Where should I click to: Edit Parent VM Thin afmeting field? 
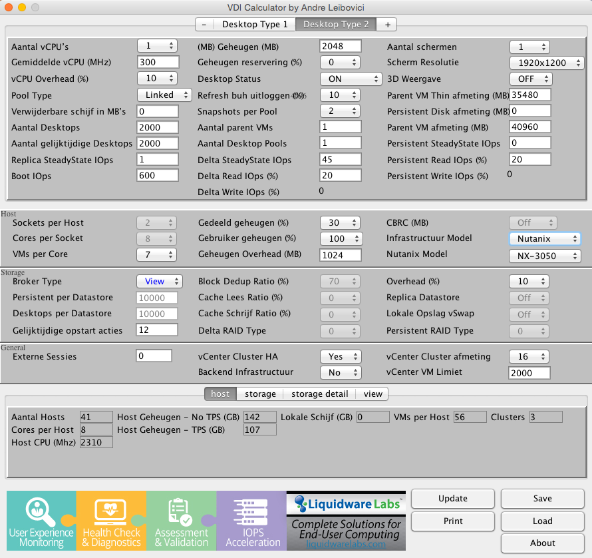[x=530, y=95]
